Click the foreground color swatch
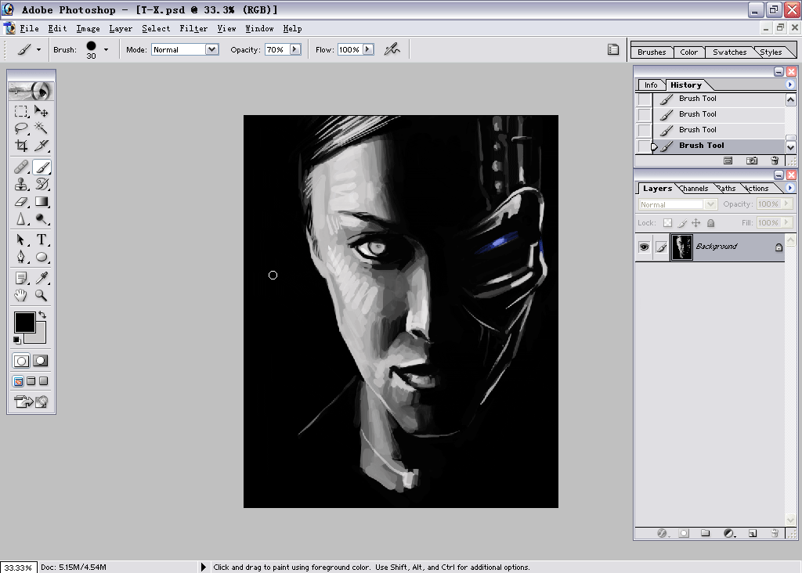 [24, 322]
